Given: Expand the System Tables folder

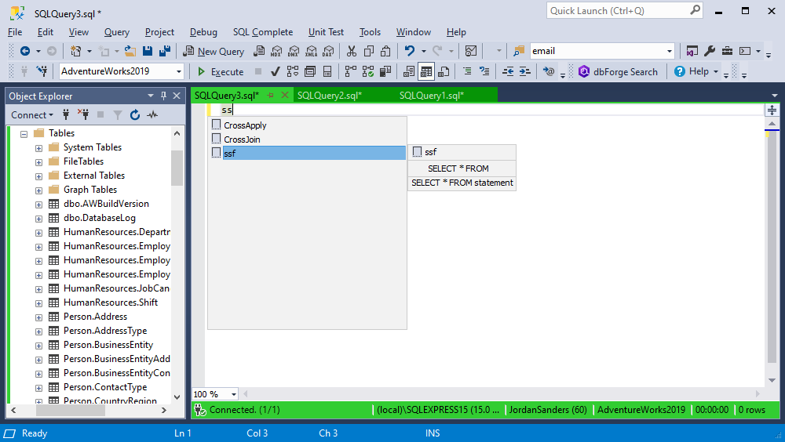Looking at the screenshot, I should (38, 148).
